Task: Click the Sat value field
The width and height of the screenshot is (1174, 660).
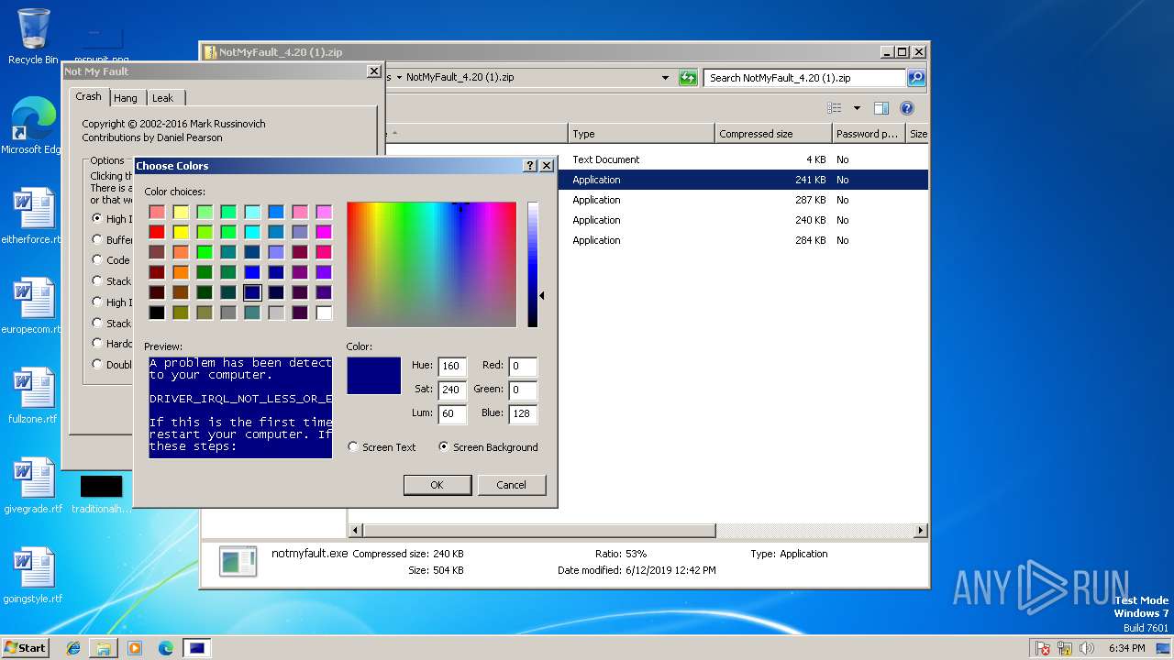Action: coord(451,390)
